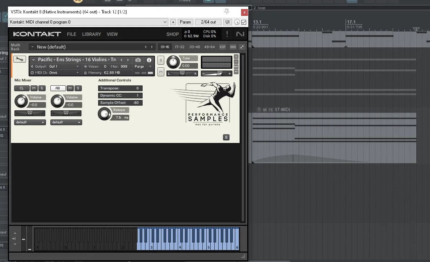Open AB mic default output dropdown
The width and height of the screenshot is (430, 262).
click(x=66, y=122)
